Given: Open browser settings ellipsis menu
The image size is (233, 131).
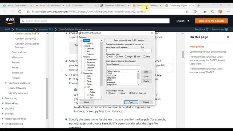Looking at the screenshot, I should (x=228, y=12).
